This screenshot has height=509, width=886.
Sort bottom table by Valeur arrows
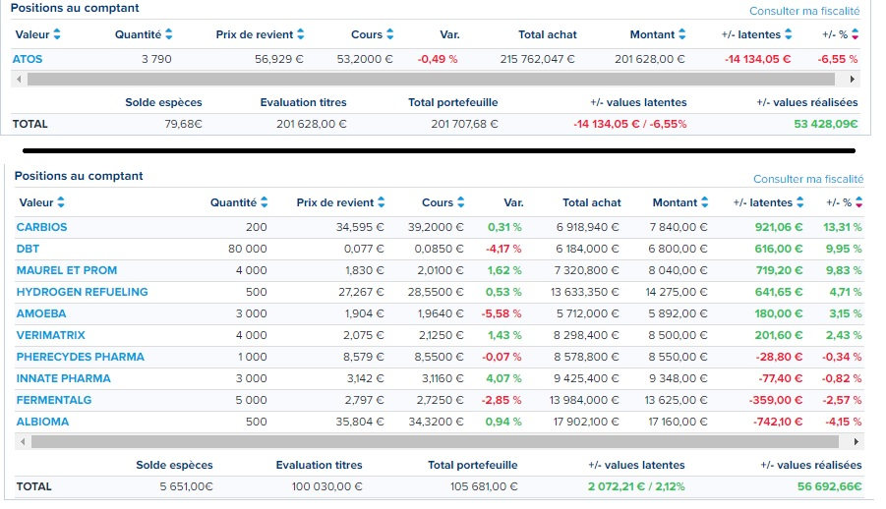(x=60, y=202)
